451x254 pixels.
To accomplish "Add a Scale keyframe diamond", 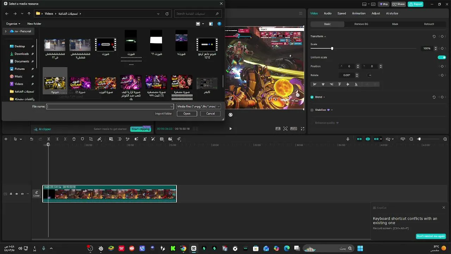I will click(442, 48).
